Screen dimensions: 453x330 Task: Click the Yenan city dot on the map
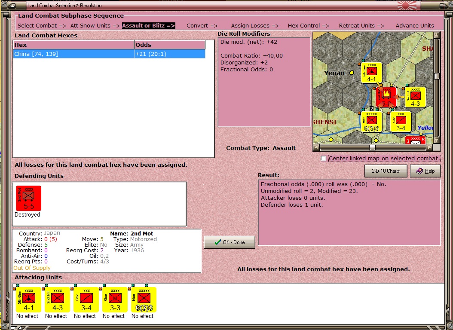pyautogui.click(x=352, y=73)
